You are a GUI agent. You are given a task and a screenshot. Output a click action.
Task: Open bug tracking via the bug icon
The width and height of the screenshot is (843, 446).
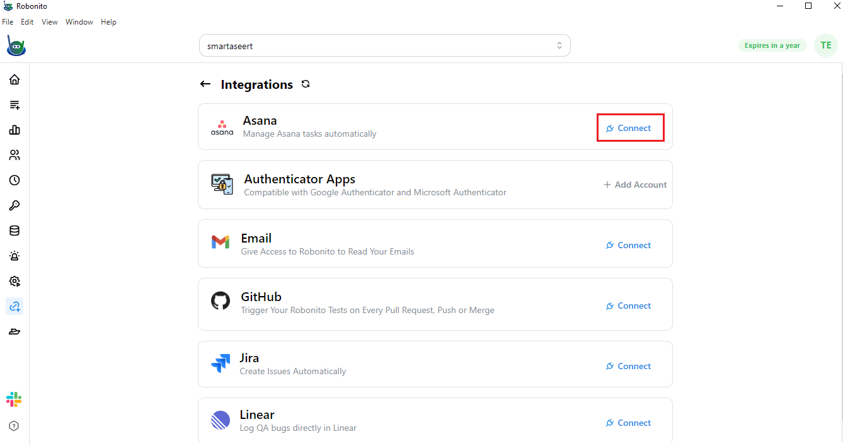click(x=14, y=256)
